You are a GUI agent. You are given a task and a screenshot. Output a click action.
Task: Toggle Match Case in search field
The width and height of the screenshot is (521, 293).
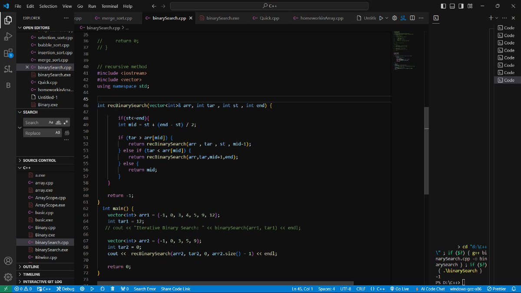point(51,122)
